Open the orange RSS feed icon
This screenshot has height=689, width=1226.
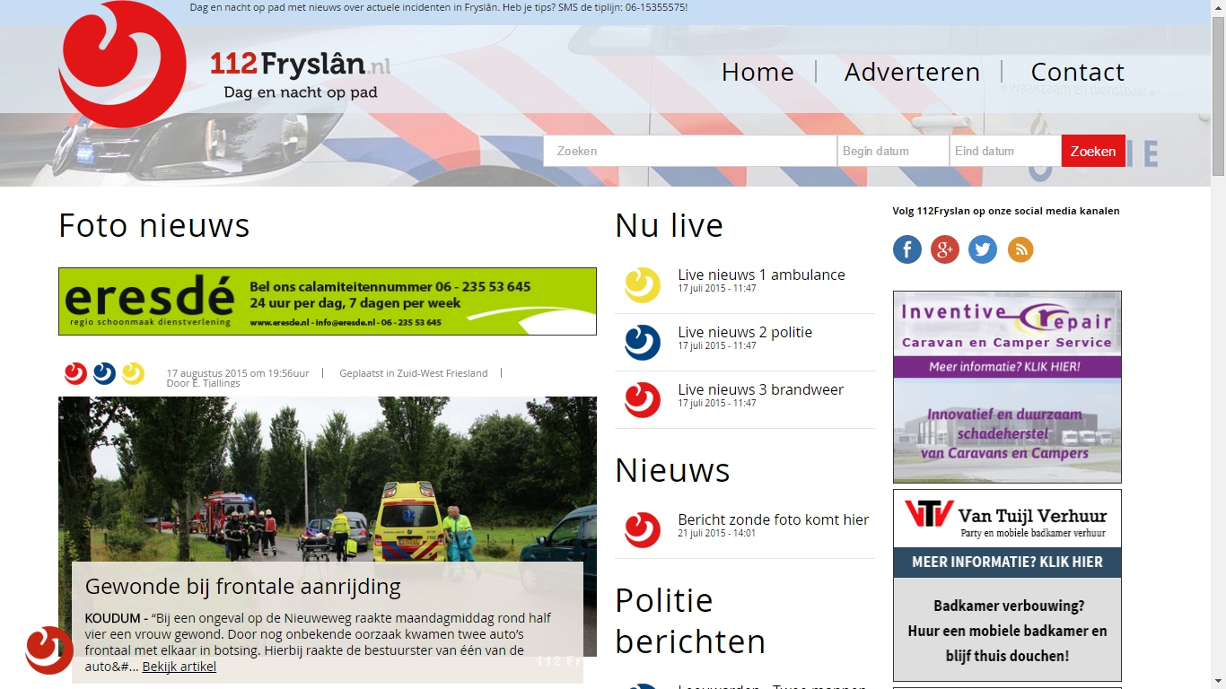coord(1020,249)
